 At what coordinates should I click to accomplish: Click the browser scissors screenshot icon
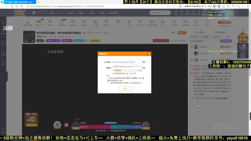pos(228,6)
